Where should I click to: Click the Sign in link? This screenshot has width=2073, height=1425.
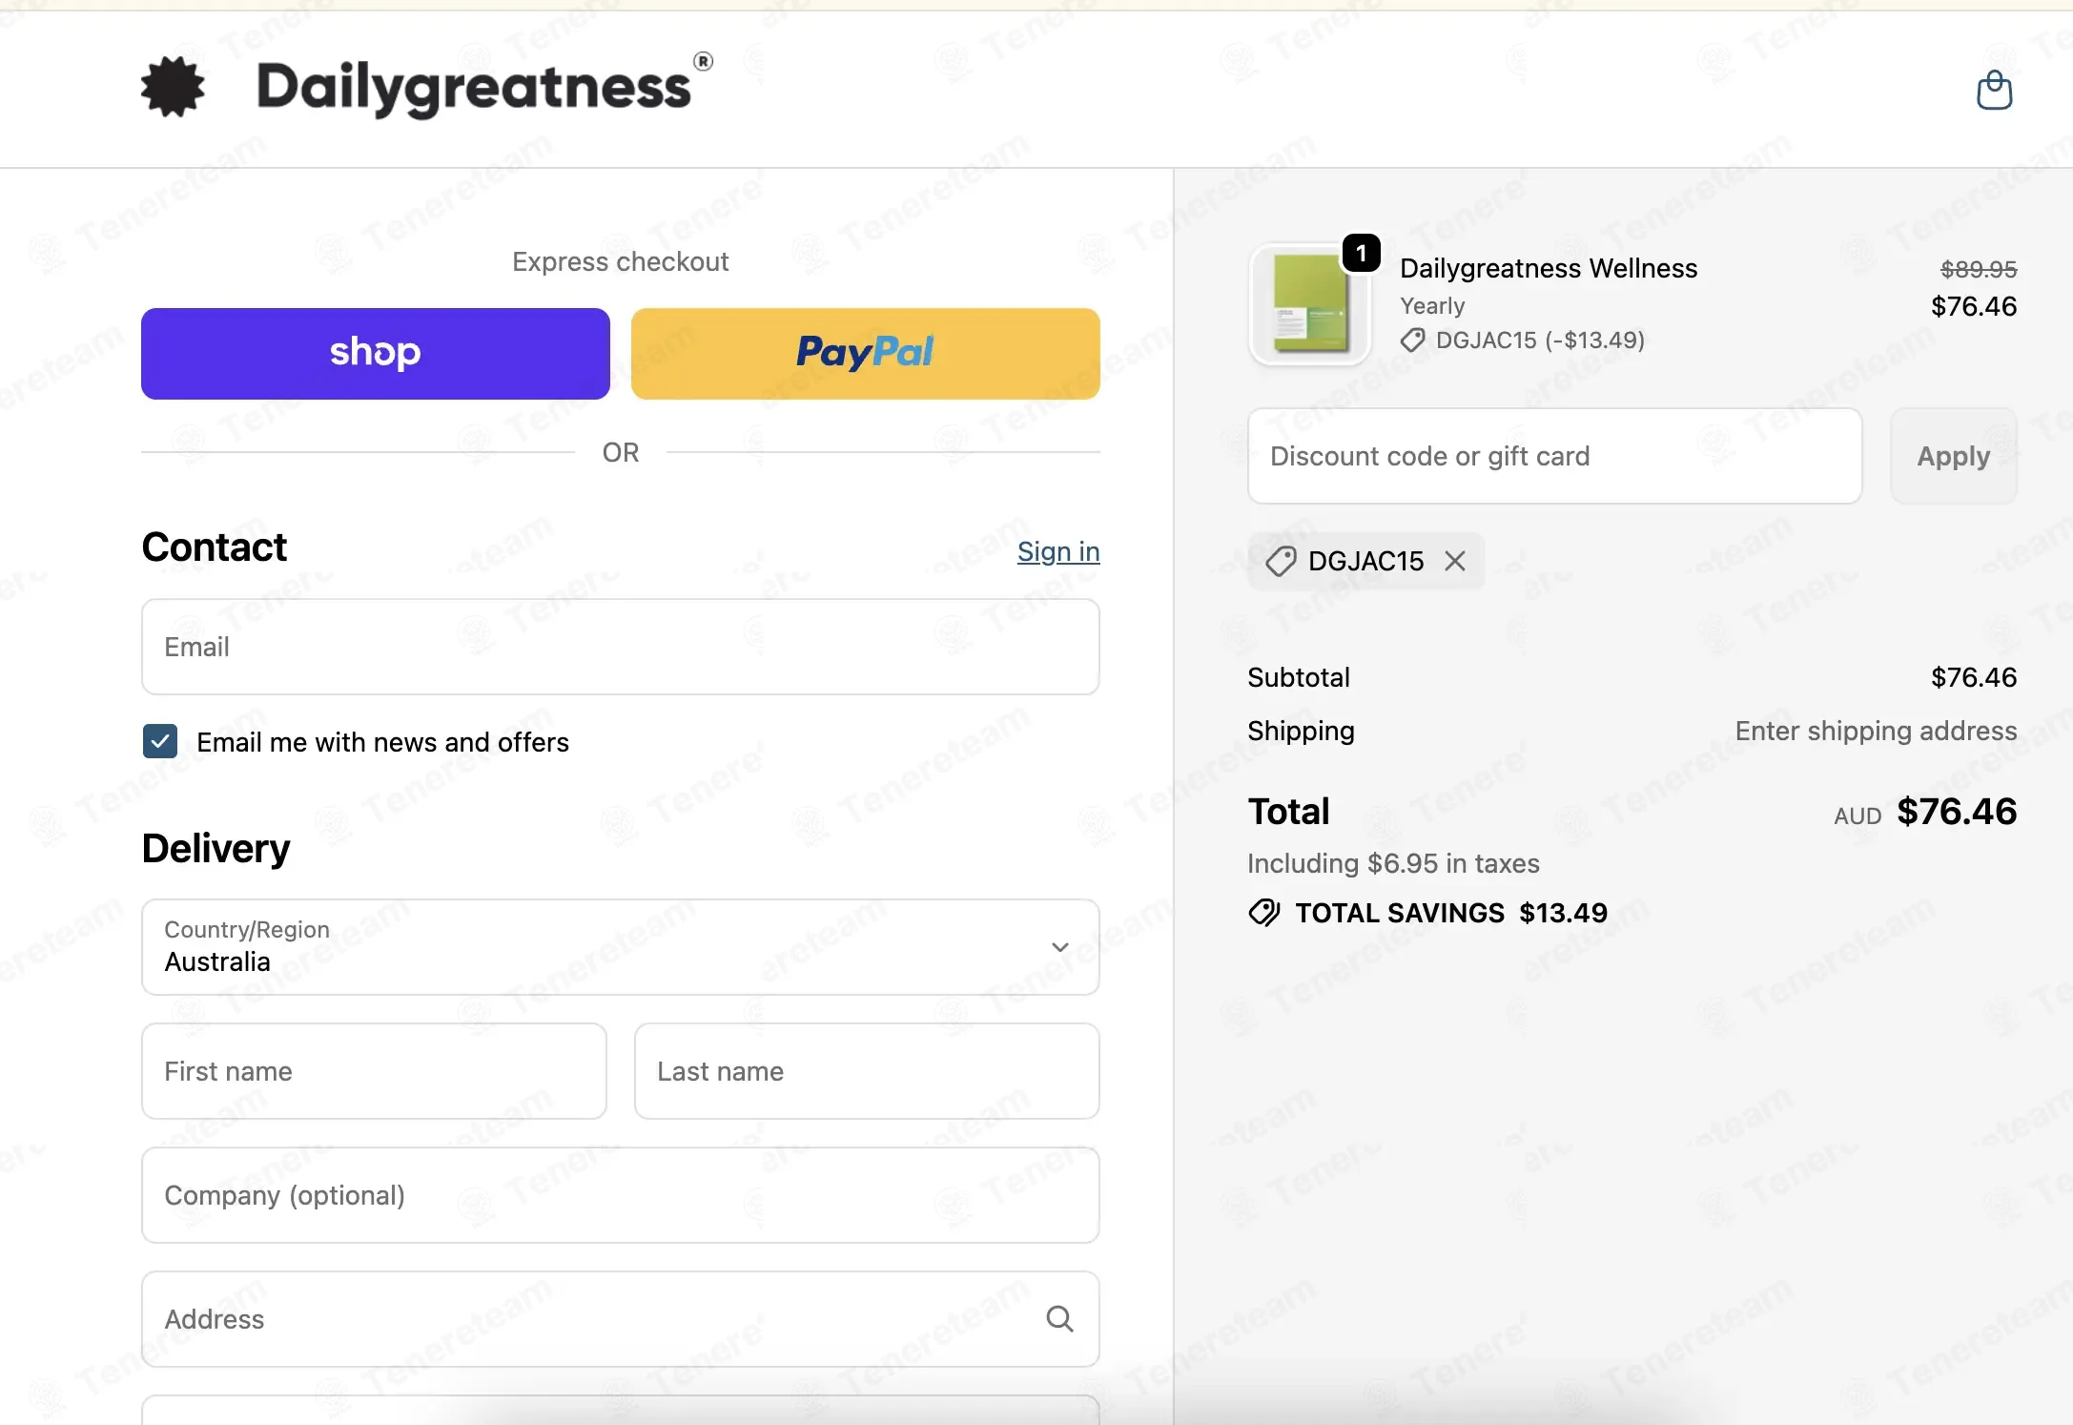1058,551
